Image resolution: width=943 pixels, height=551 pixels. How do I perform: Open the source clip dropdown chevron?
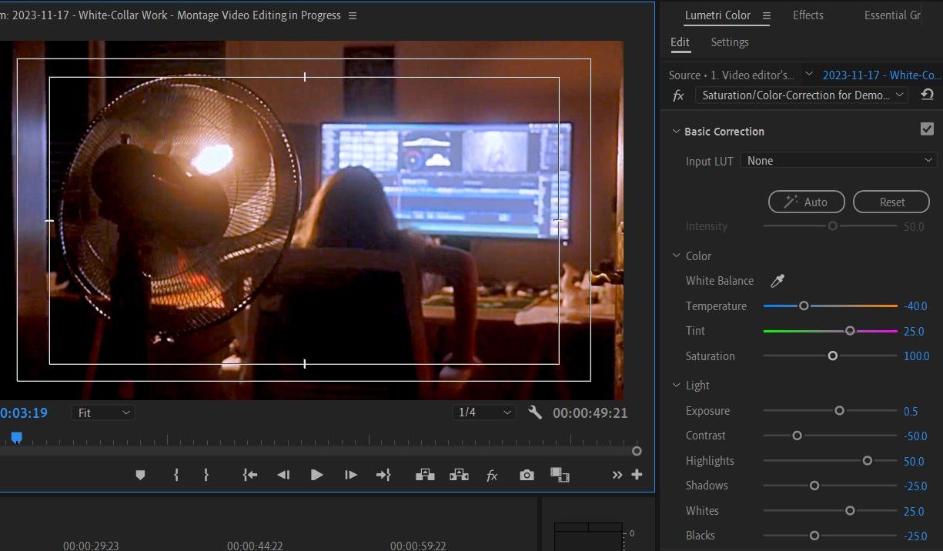click(808, 74)
